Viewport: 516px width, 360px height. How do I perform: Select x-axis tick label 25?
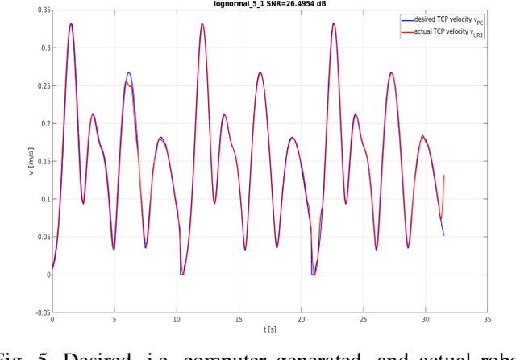363,320
